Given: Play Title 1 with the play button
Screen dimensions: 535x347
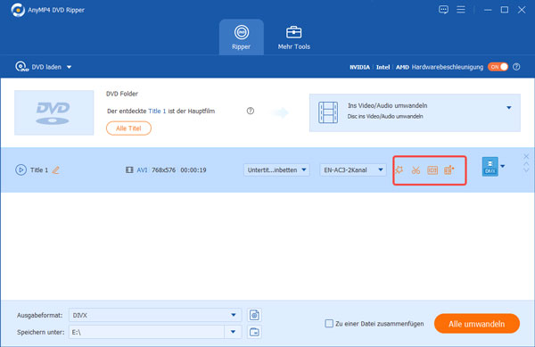Looking at the screenshot, I should (x=21, y=169).
